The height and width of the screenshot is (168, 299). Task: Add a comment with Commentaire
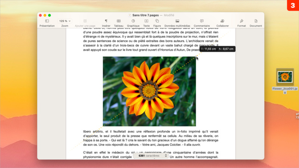[x=202, y=23]
